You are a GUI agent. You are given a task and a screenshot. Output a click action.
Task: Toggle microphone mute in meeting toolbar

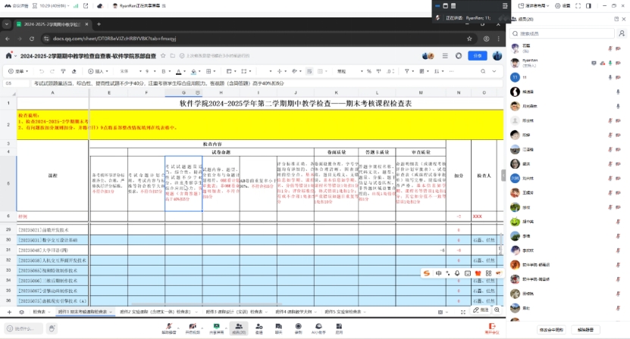[168, 328]
